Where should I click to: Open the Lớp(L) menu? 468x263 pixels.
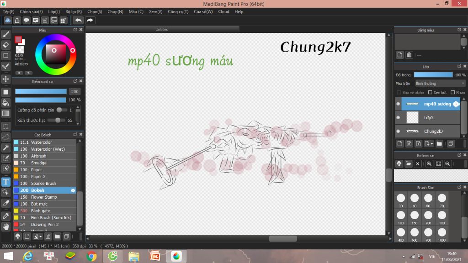pyautogui.click(x=54, y=11)
